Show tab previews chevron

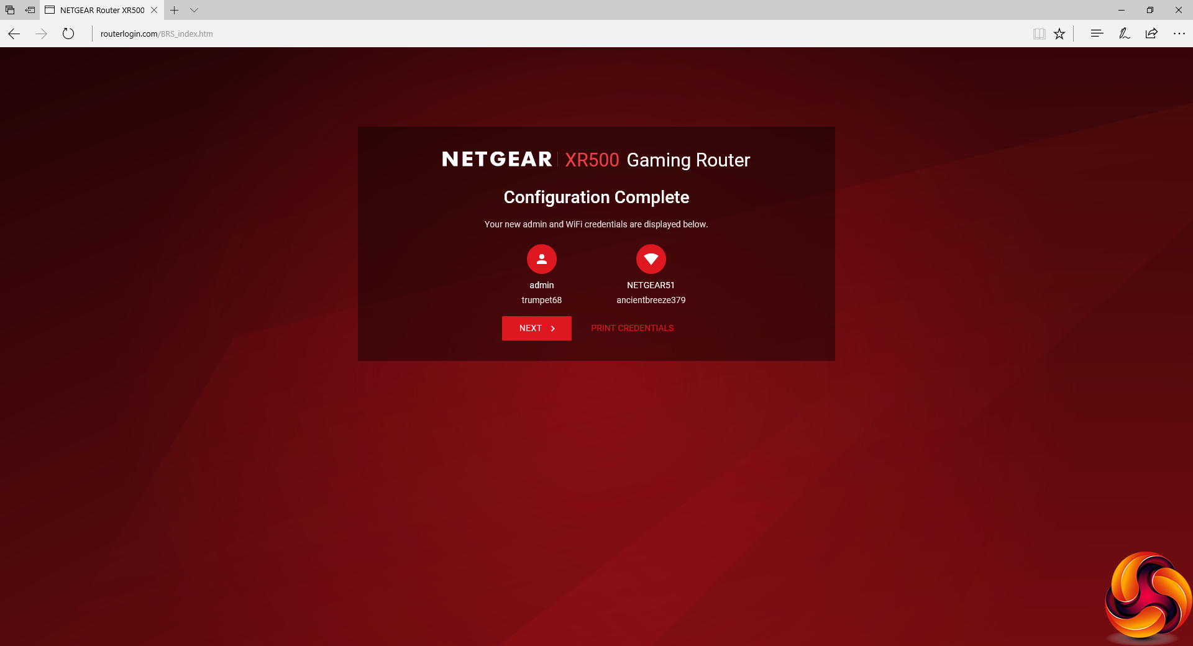click(194, 10)
